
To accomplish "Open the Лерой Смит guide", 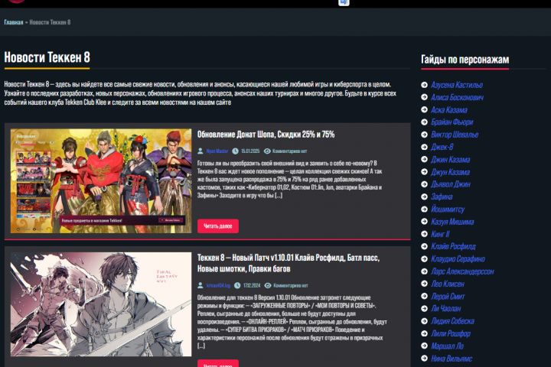I will [448, 297].
